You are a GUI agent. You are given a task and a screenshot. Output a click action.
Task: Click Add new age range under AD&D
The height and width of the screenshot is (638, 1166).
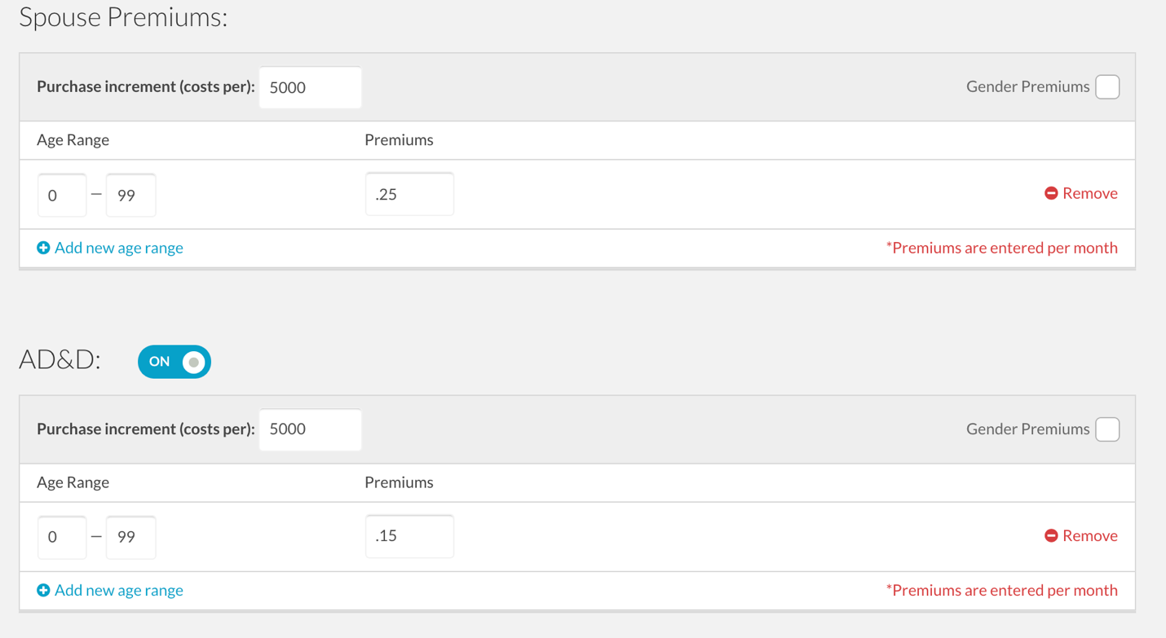point(118,590)
